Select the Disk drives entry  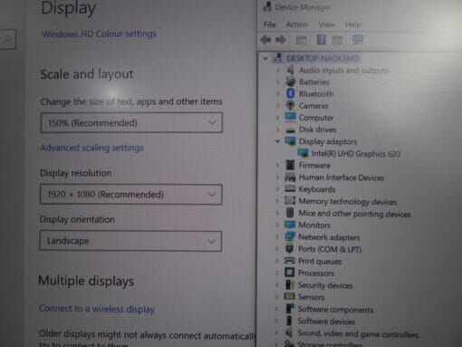(317, 130)
